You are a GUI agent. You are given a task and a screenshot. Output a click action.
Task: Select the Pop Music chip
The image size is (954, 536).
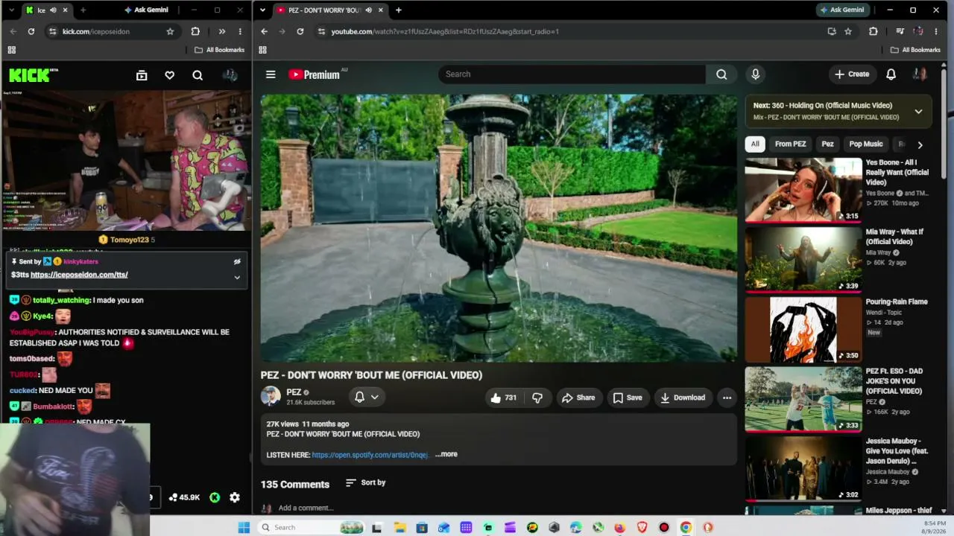(866, 144)
